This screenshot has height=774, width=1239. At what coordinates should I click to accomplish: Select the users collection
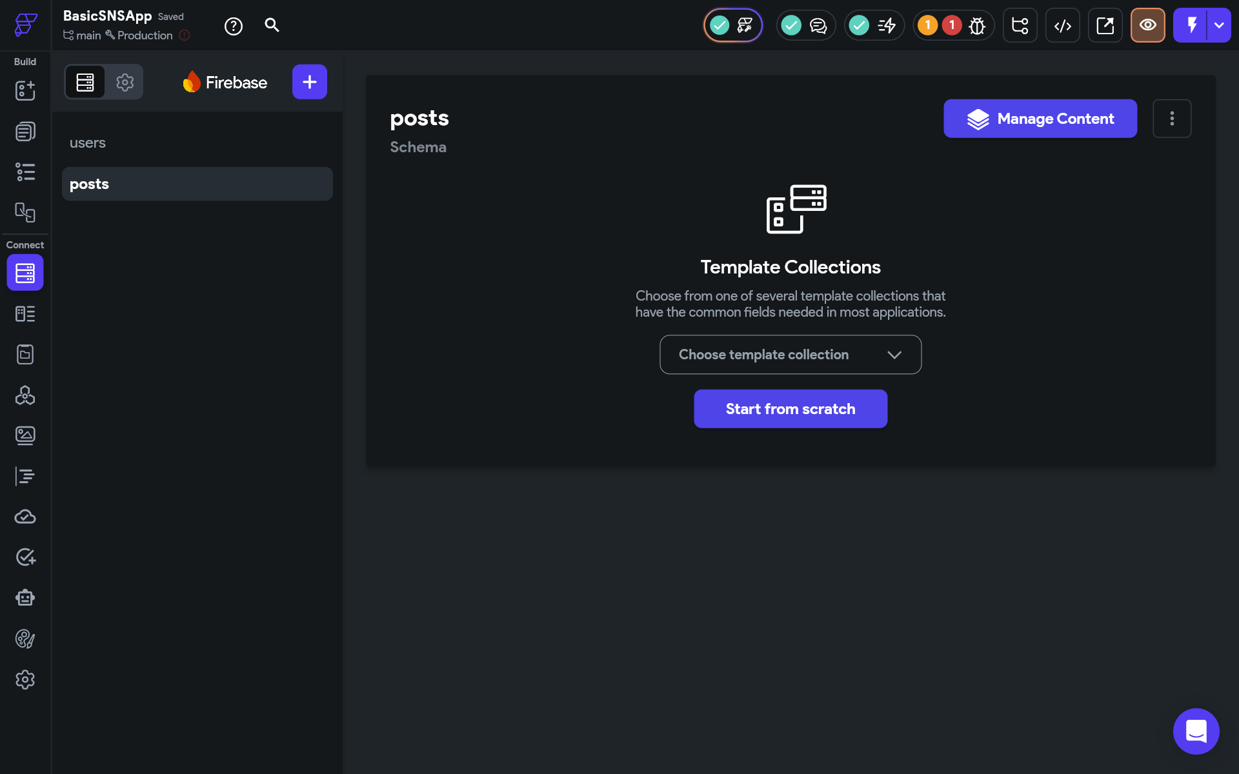pos(88,143)
